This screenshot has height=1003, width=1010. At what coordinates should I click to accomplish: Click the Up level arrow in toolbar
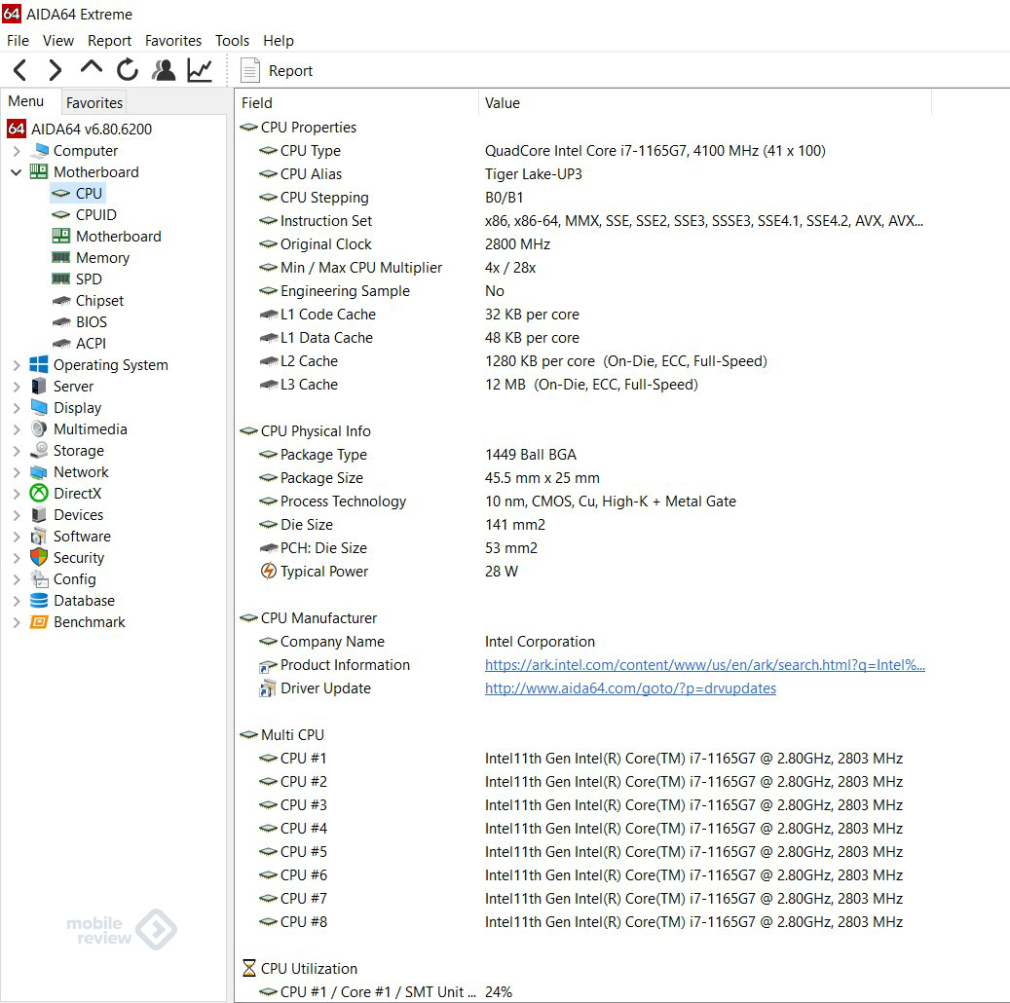(92, 67)
